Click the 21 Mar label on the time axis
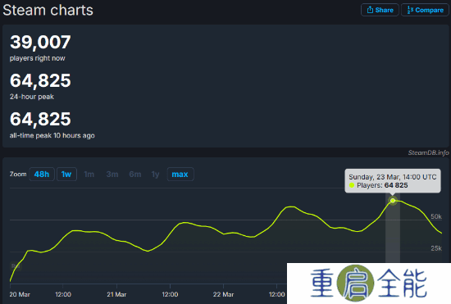The image size is (451, 304). [x=116, y=294]
